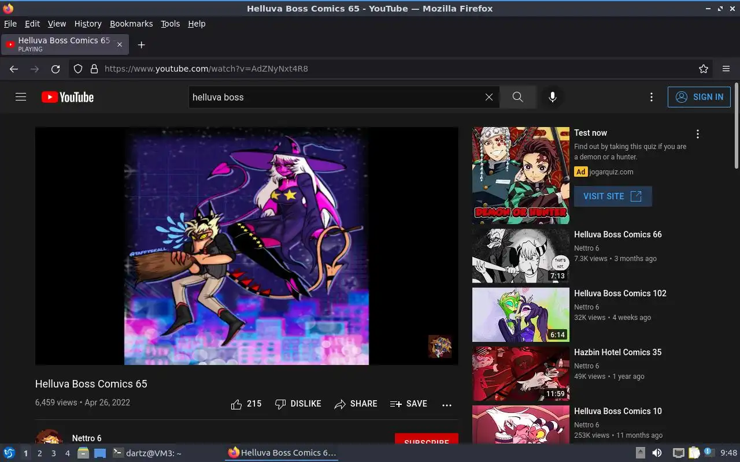The width and height of the screenshot is (740, 462).
Task: Open the History menu
Action: [88, 24]
